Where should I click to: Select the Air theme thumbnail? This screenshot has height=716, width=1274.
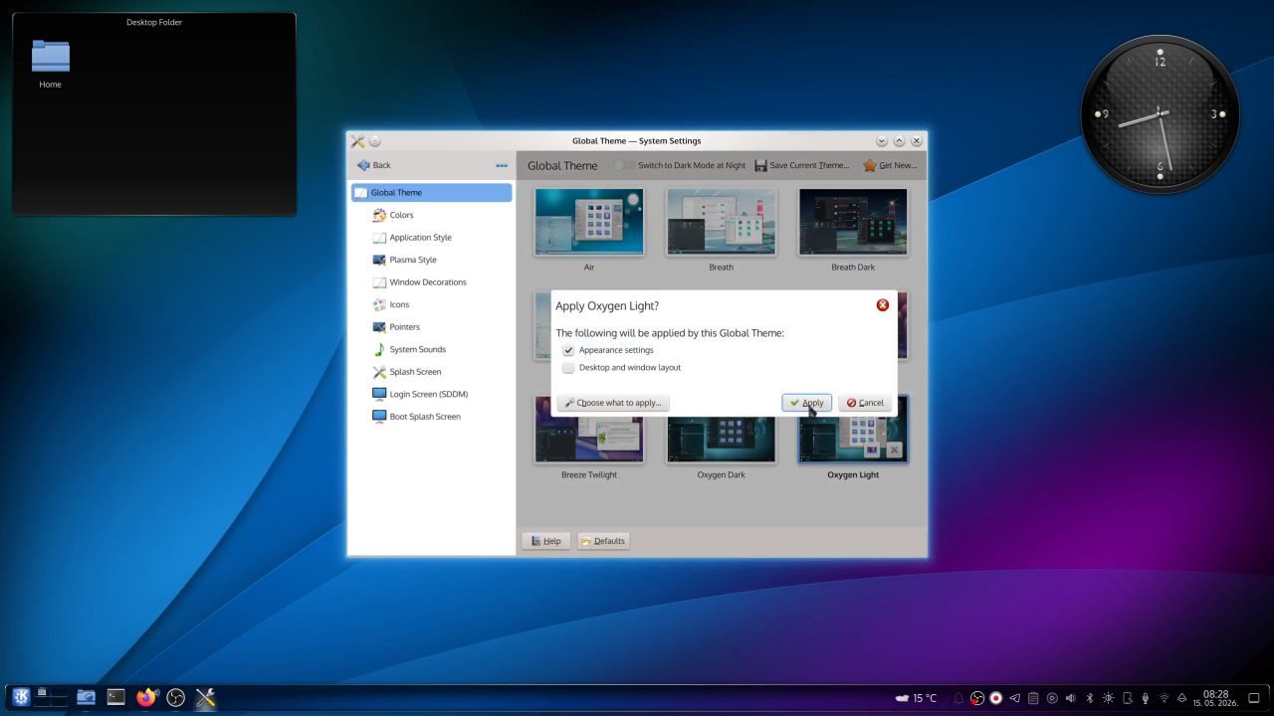tap(589, 222)
